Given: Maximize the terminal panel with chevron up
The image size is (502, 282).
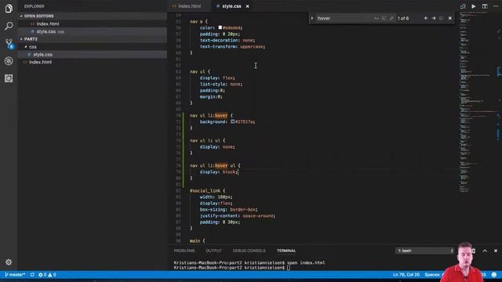Looking at the screenshot, I should 485,251.
